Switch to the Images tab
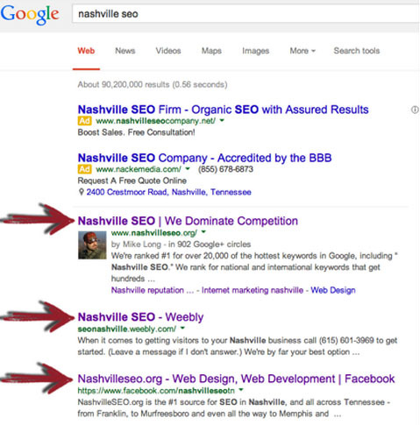Screen dimensions: 420x425 coord(255,51)
